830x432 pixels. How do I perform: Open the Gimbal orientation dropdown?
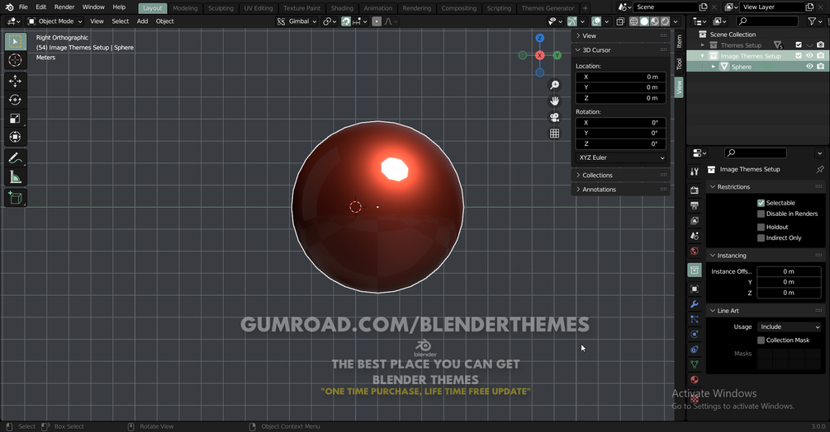296,21
